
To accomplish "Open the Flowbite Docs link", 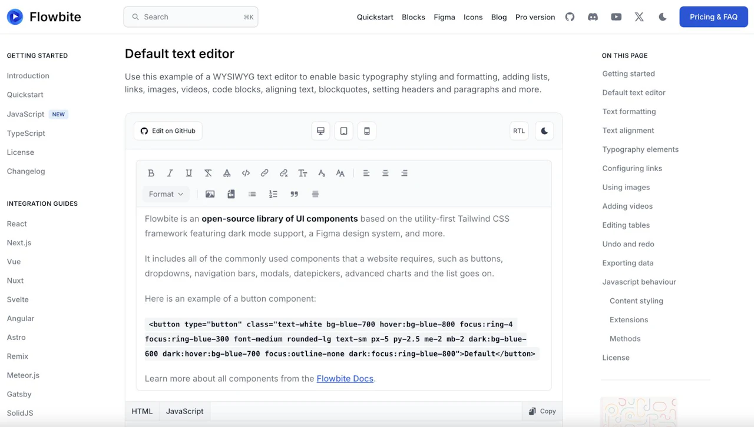I will [x=345, y=378].
